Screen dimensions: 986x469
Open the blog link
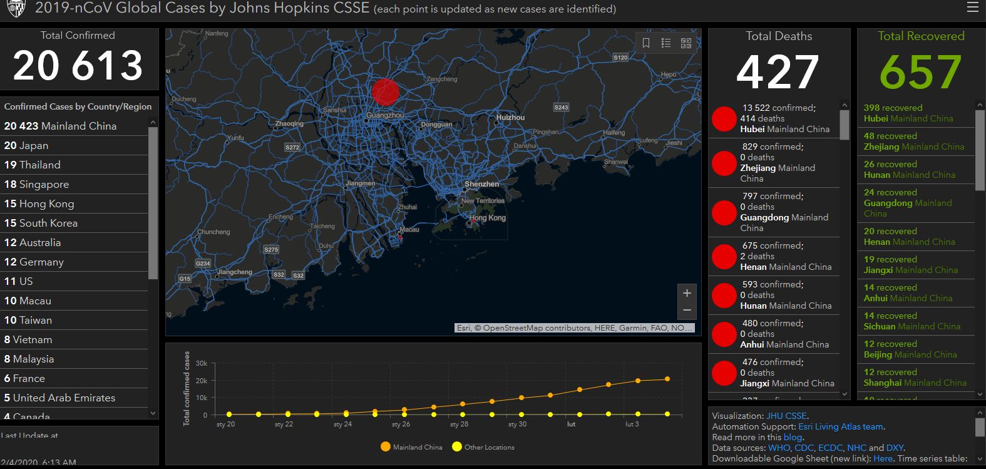(793, 437)
